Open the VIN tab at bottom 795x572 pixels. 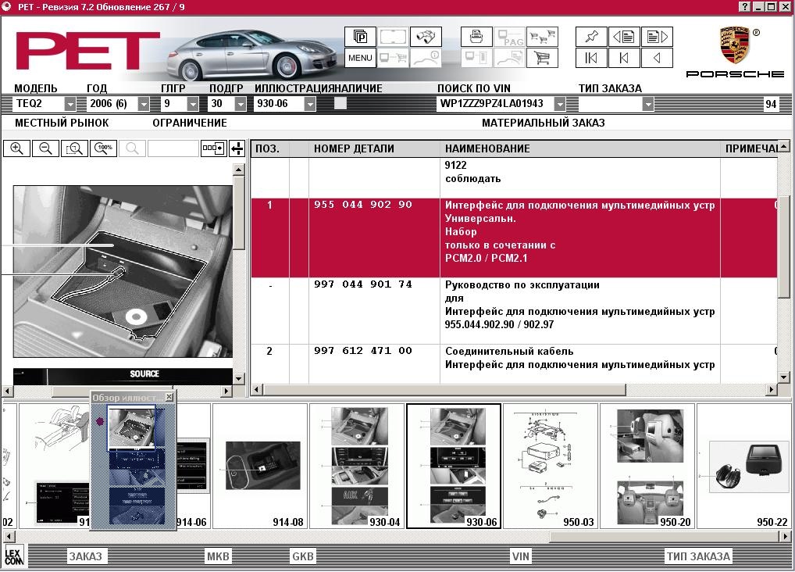click(520, 556)
